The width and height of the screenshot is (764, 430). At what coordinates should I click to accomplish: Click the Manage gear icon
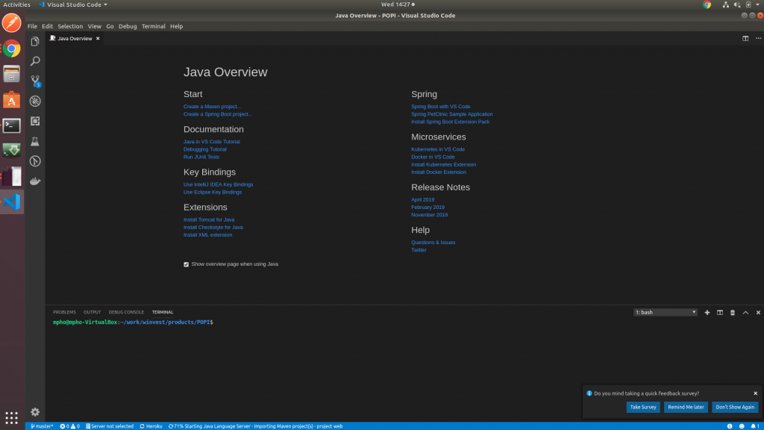coord(34,411)
